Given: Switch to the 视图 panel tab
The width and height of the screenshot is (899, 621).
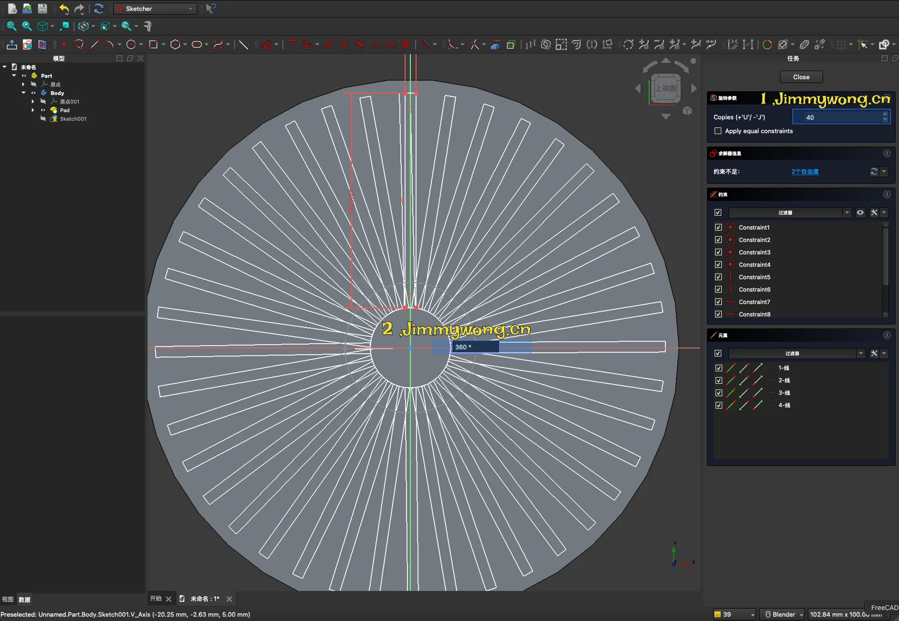Looking at the screenshot, I should click(x=8, y=600).
